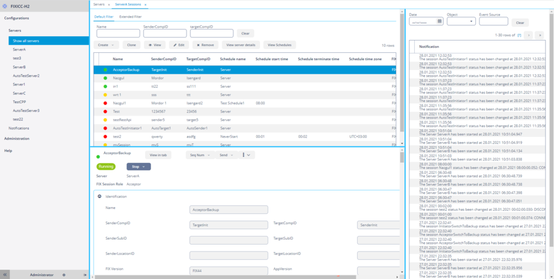Expand the Seq Num dropdown
The width and height of the screenshot is (554, 279).
[199, 155]
